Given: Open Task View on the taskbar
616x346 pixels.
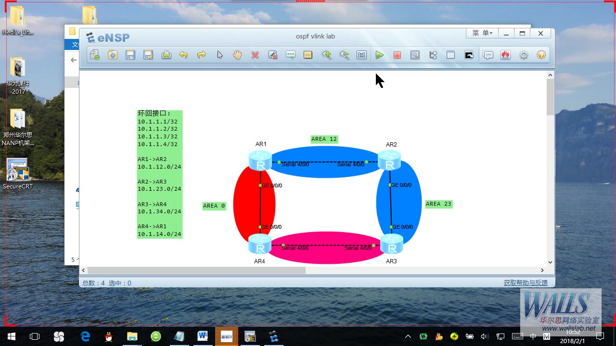Looking at the screenshot, I should pyautogui.click(x=35, y=336).
